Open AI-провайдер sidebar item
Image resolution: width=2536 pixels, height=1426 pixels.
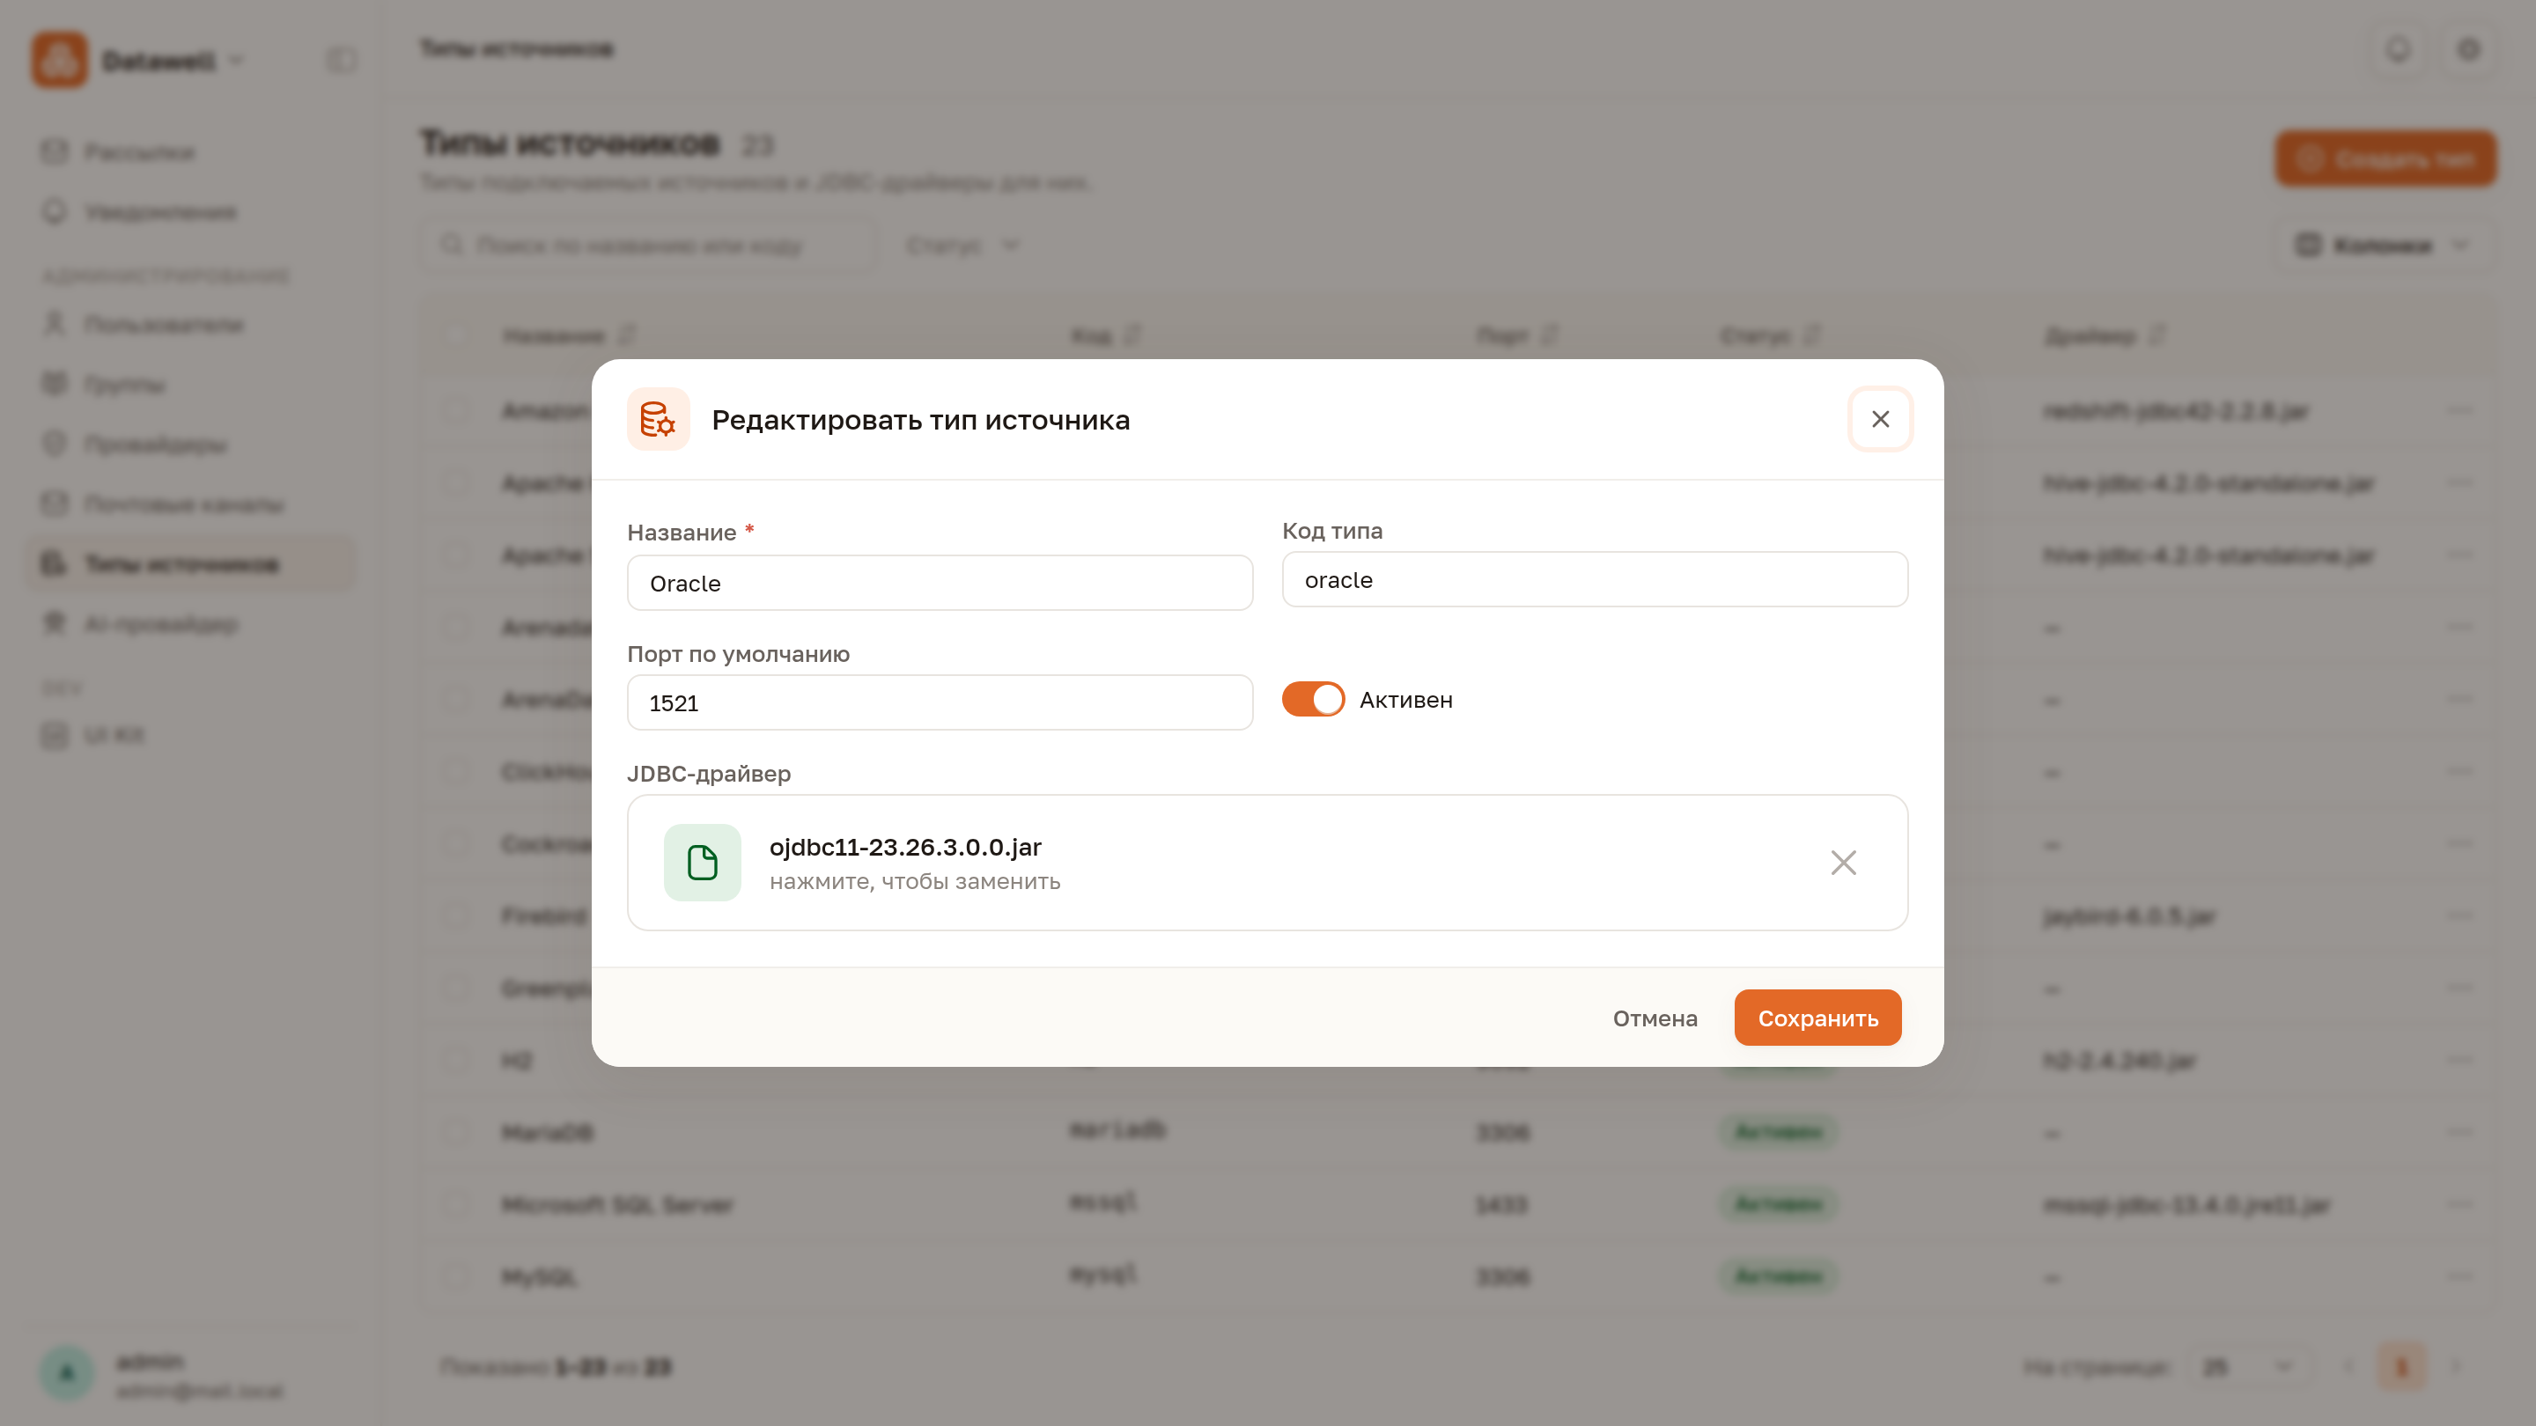[x=190, y=624]
